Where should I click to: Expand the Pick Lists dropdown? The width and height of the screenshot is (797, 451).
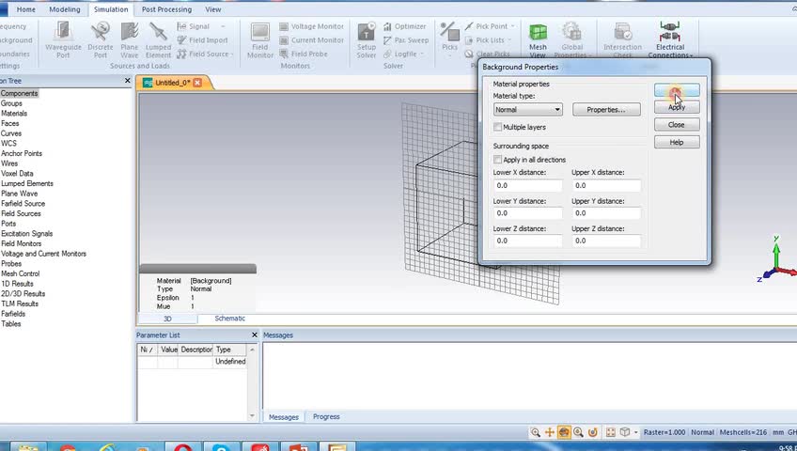509,40
